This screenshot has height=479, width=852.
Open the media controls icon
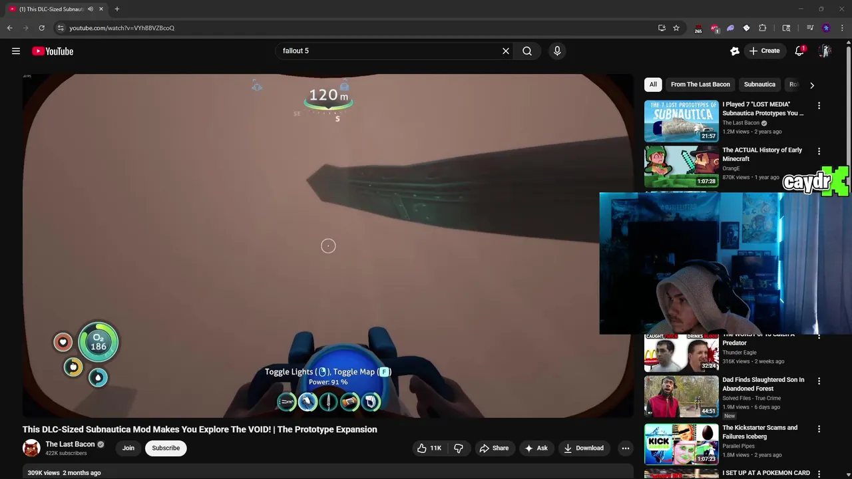[810, 28]
